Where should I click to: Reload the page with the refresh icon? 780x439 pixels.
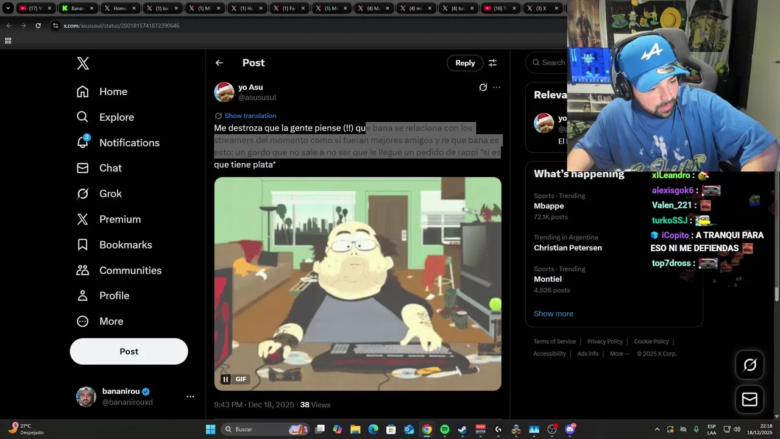(x=38, y=26)
